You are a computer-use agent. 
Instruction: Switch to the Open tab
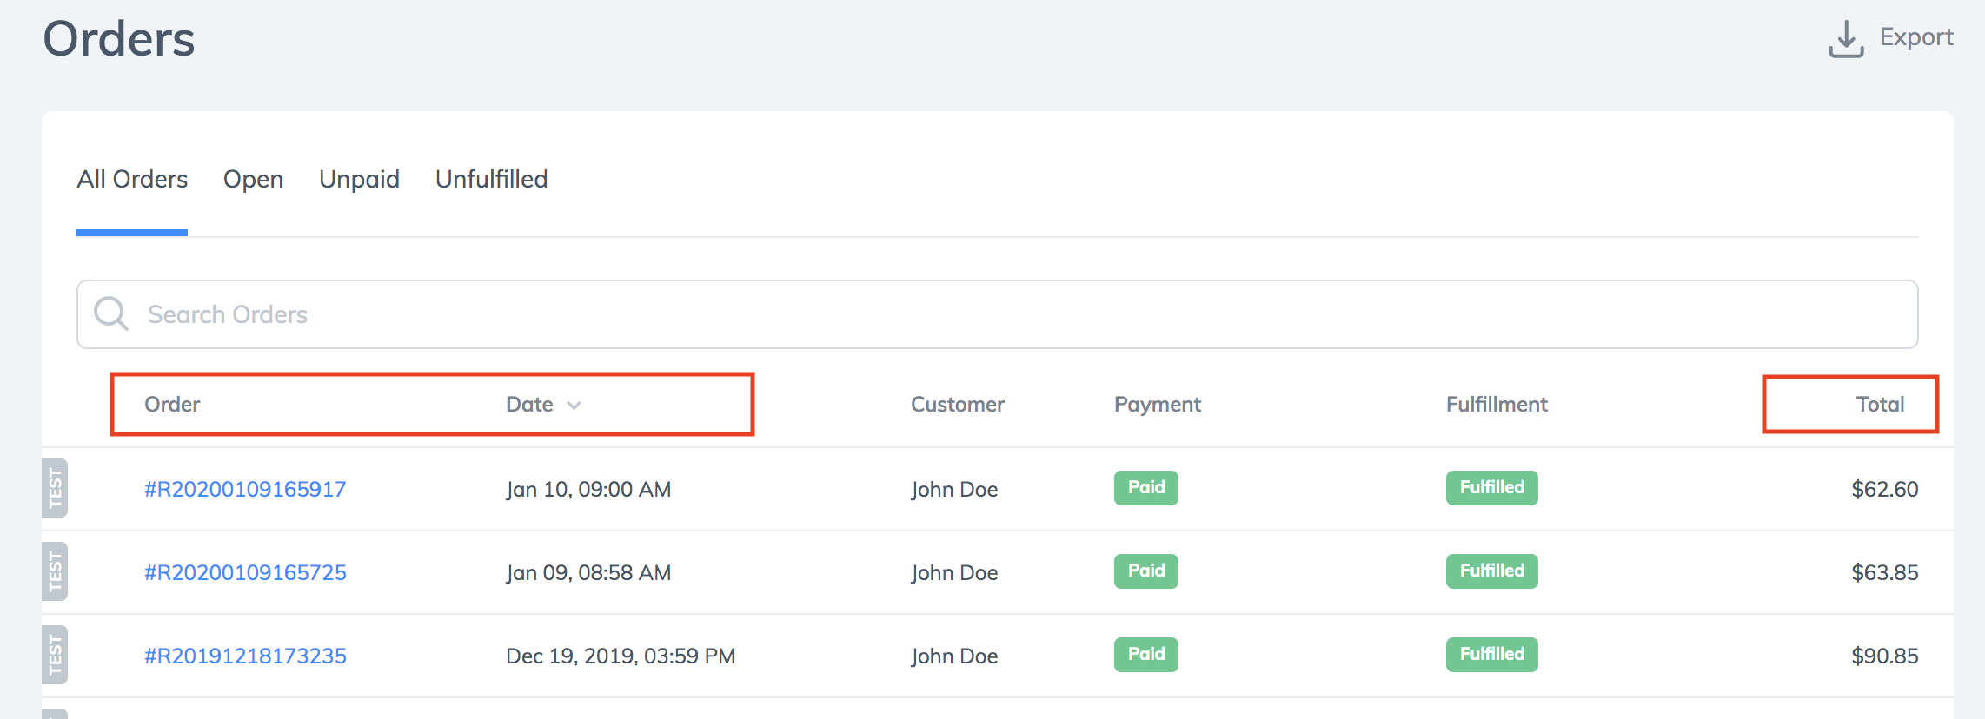point(253,180)
